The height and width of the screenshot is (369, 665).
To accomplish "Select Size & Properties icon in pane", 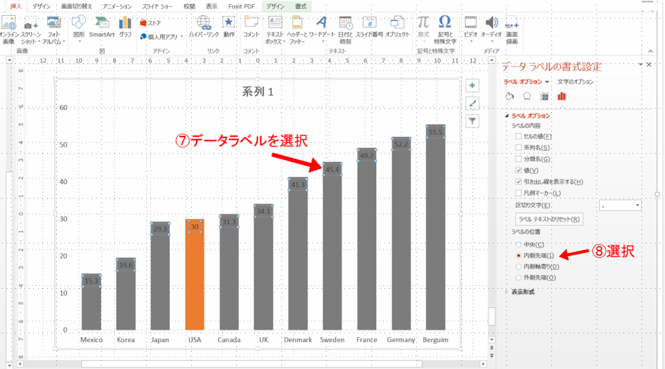I will (x=544, y=97).
